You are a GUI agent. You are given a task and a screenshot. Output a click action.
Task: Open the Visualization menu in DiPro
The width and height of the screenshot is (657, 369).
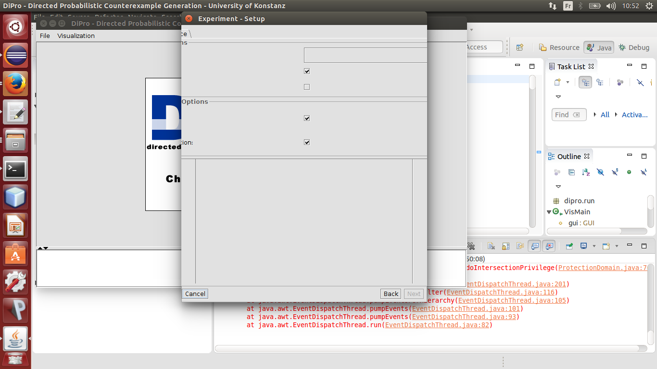pyautogui.click(x=76, y=36)
